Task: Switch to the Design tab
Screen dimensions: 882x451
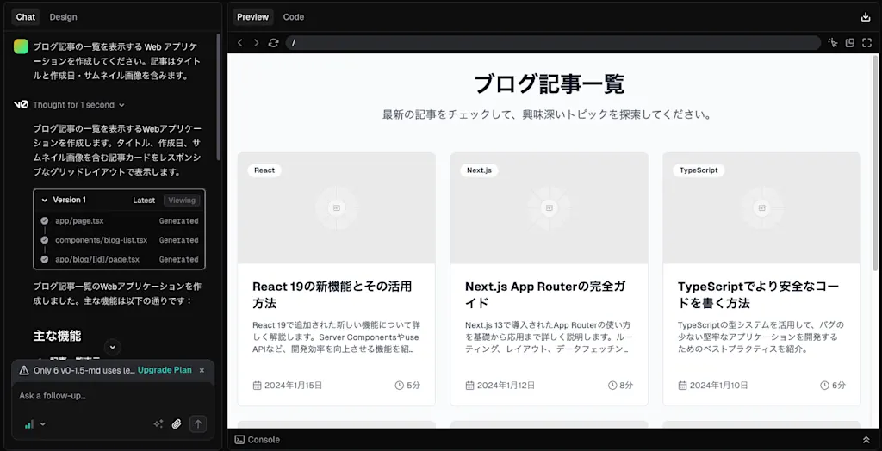Action: (x=63, y=17)
